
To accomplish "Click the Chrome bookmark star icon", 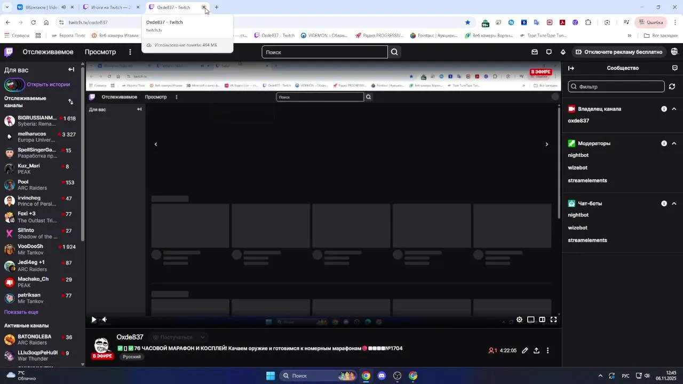I will [468, 22].
